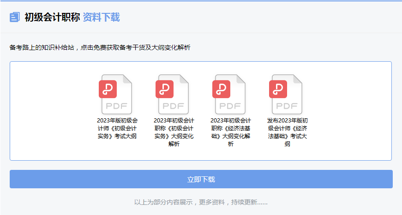Image resolution: width=402 pixels, height=215 pixels.
Task: Open the 发布2023年版《经济法基础》考试大纲 PDF icon
Action: pos(286,94)
